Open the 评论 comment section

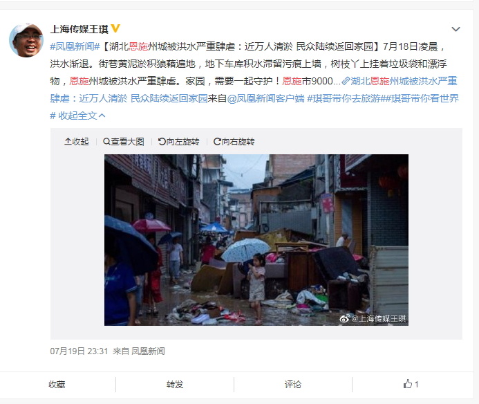[x=292, y=385]
